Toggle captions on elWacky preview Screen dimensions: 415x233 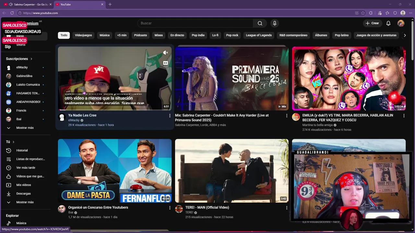[x=165, y=63]
